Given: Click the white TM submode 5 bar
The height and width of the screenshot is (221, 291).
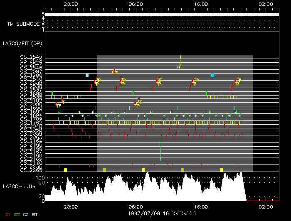Looking at the screenshot, I should (161, 14).
